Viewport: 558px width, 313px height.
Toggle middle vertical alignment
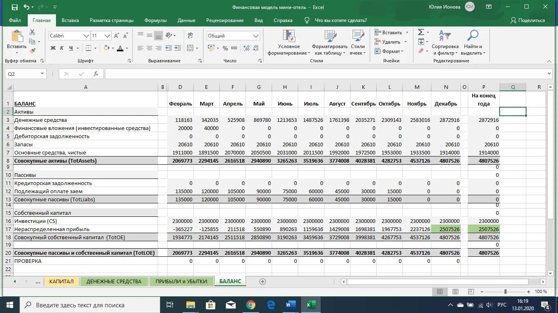(150, 35)
